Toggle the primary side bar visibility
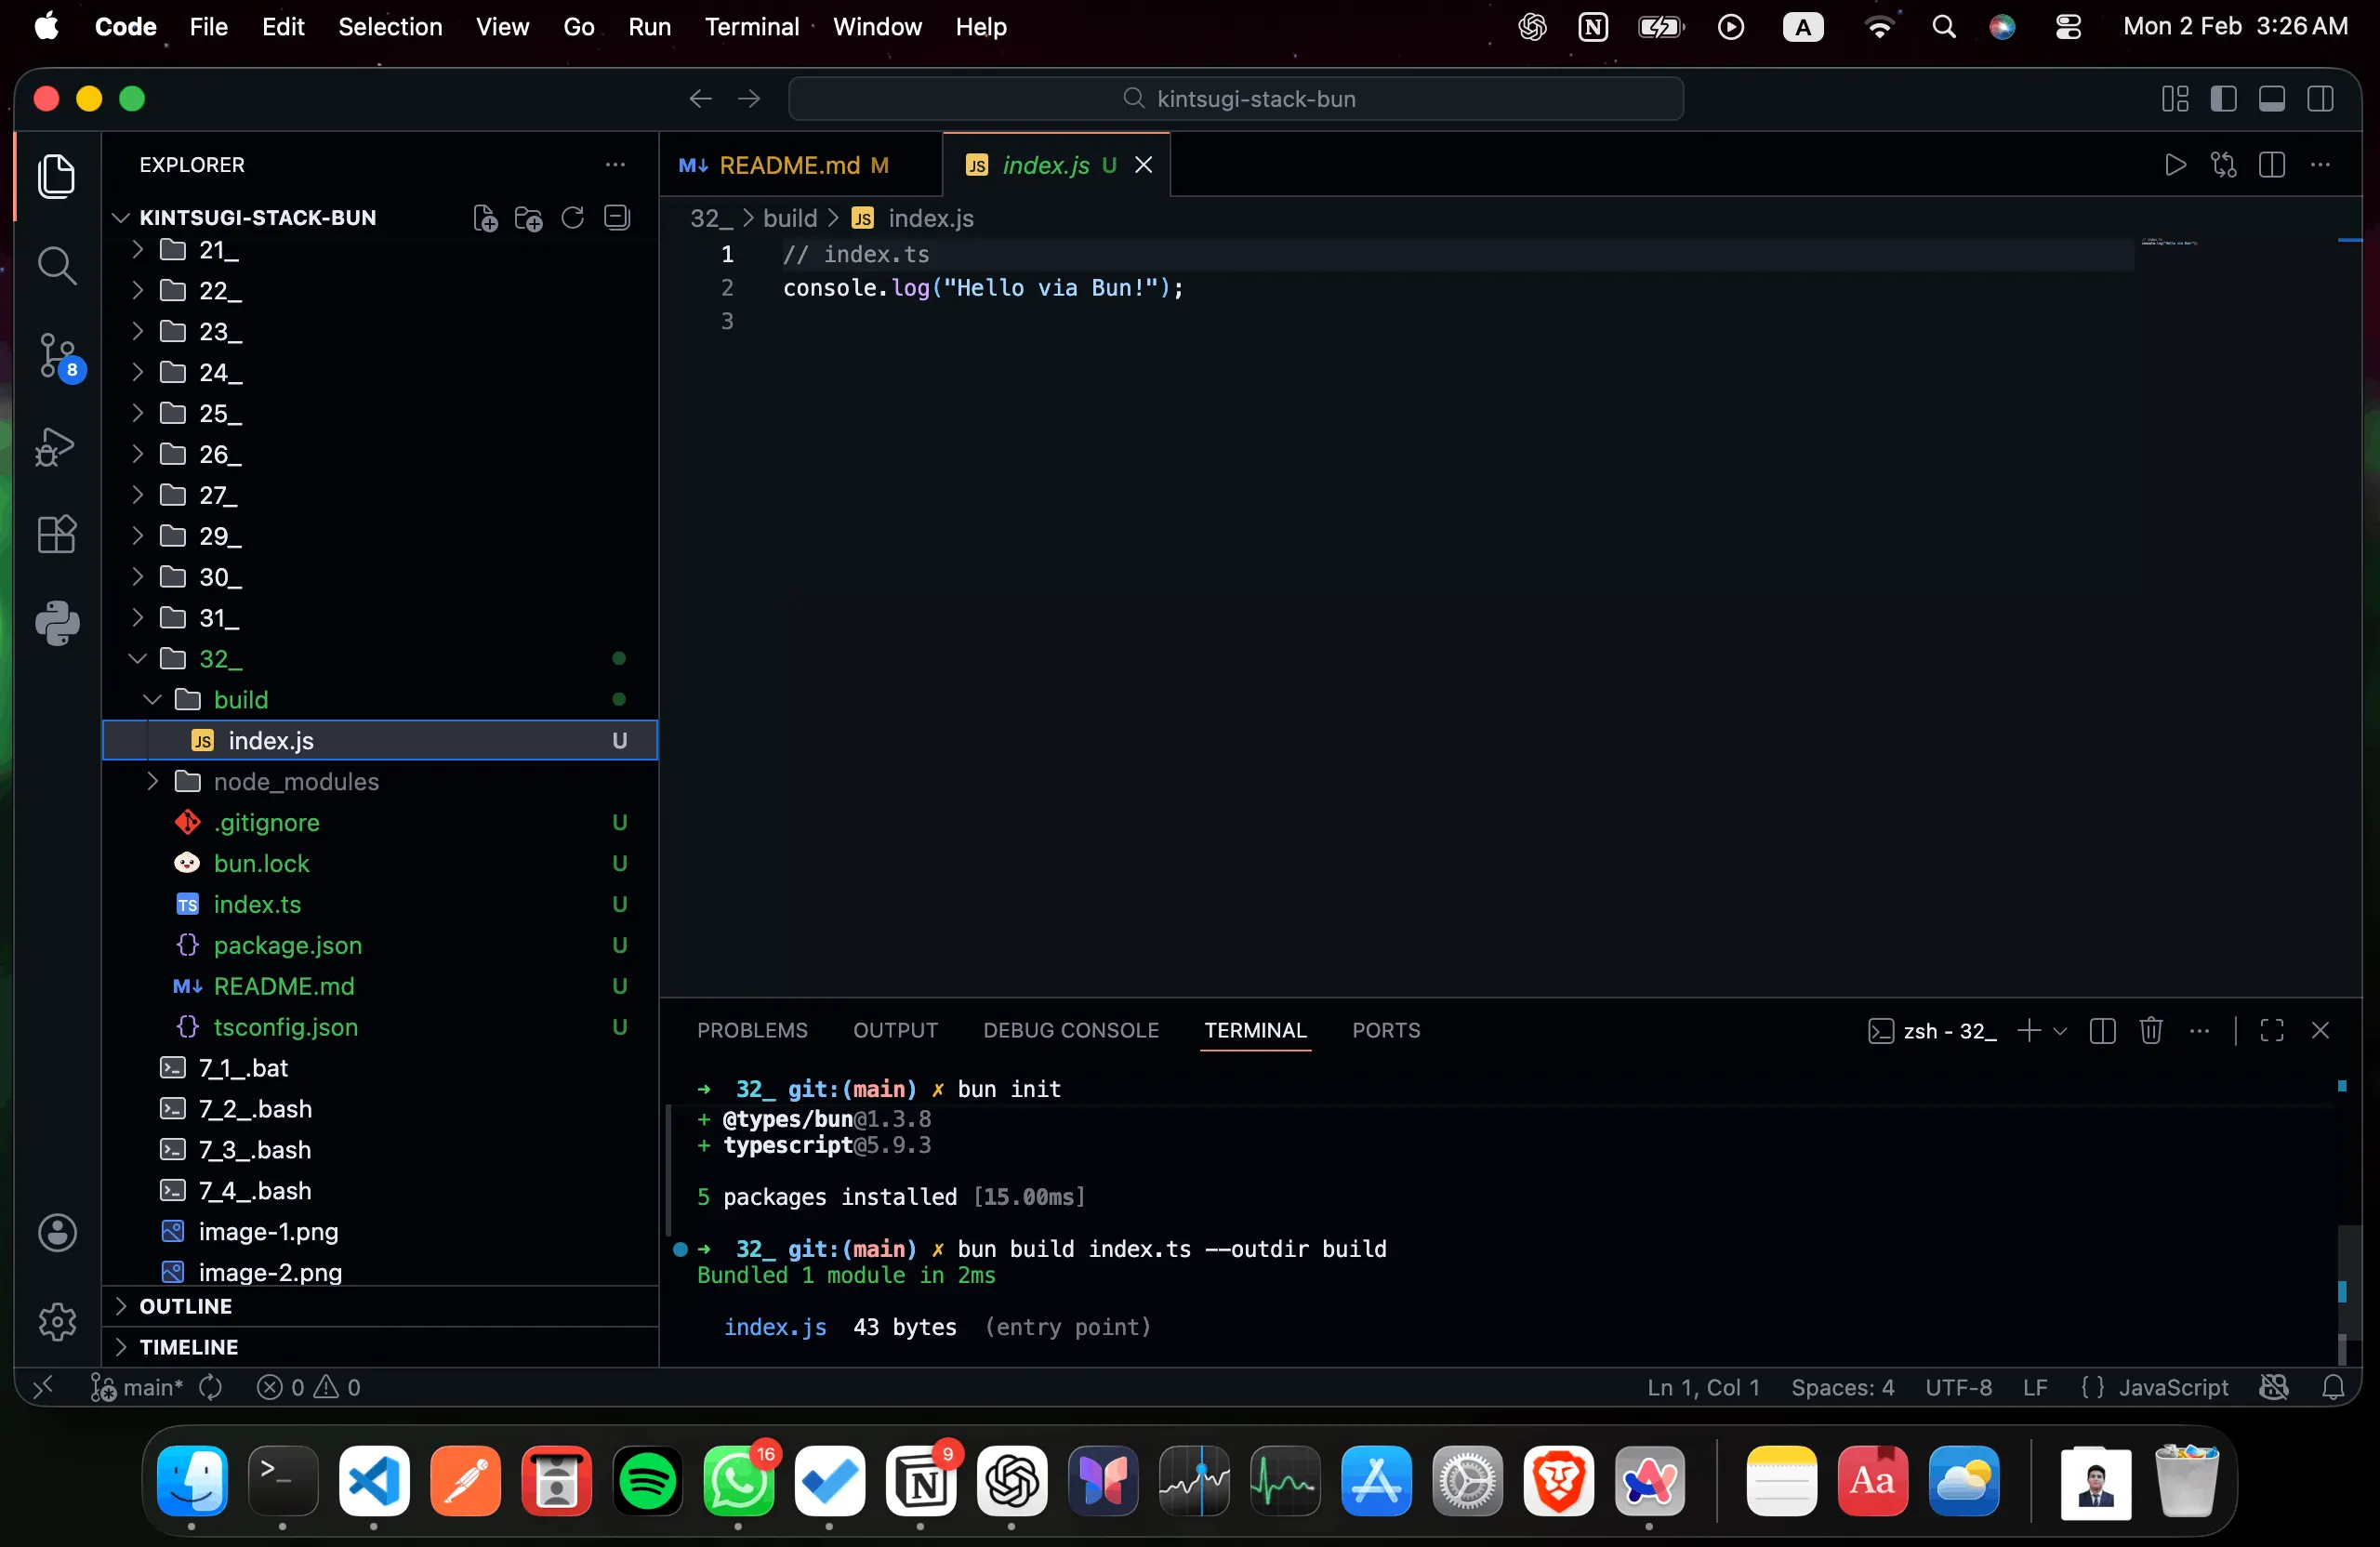Viewport: 2380px width, 1547px height. 2223,99
